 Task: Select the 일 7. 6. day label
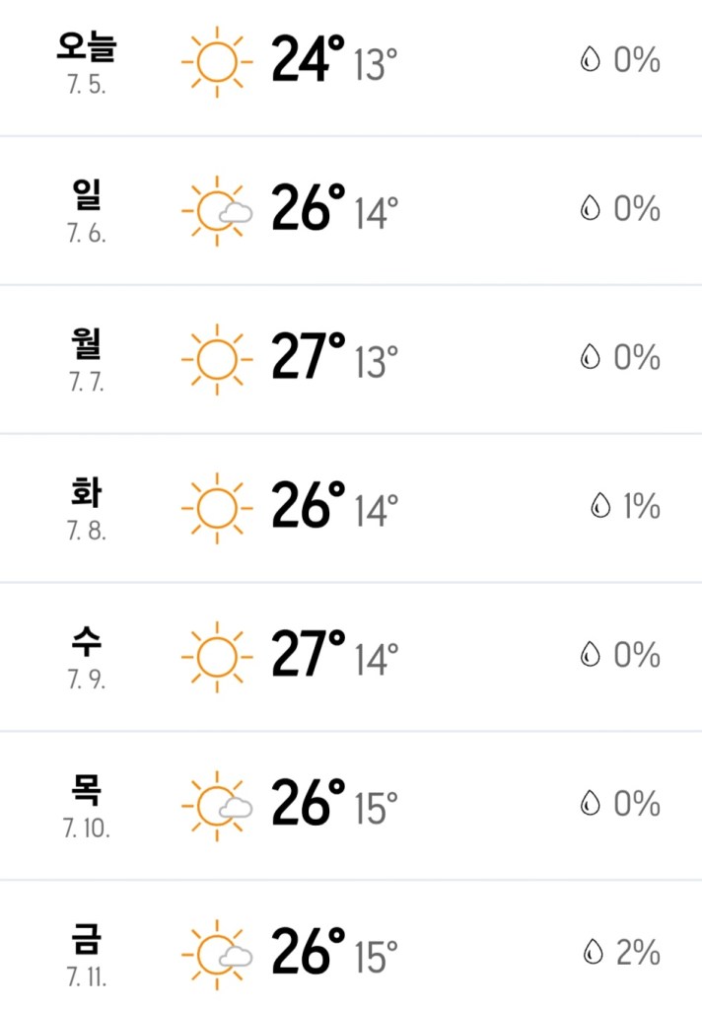(87, 208)
